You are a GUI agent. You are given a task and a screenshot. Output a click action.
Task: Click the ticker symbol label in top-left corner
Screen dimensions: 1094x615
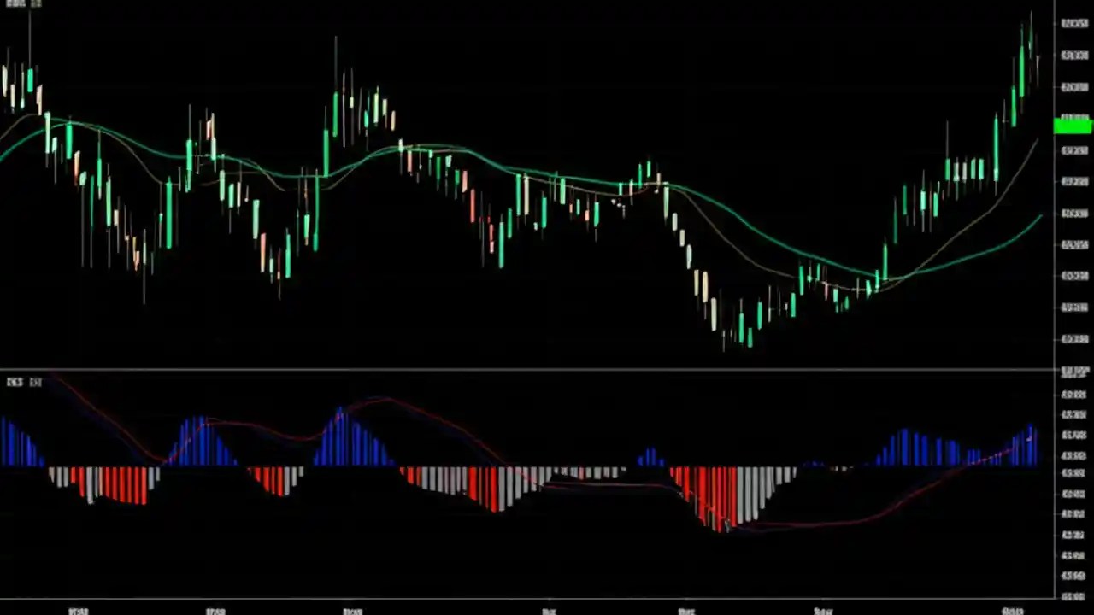[15, 3]
